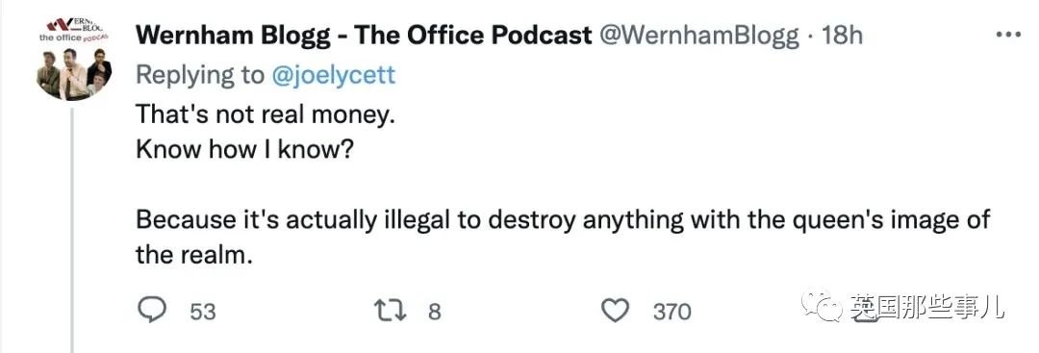The height and width of the screenshot is (353, 1039).
Task: Open the 18h timestamp permalink
Action: click(x=842, y=36)
